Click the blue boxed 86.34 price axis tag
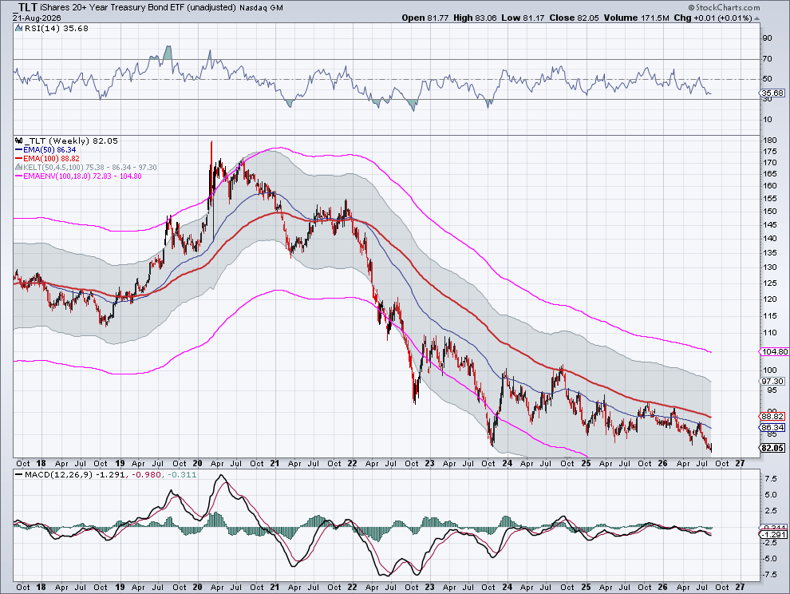Viewport: 790px width, 594px height. [x=772, y=428]
